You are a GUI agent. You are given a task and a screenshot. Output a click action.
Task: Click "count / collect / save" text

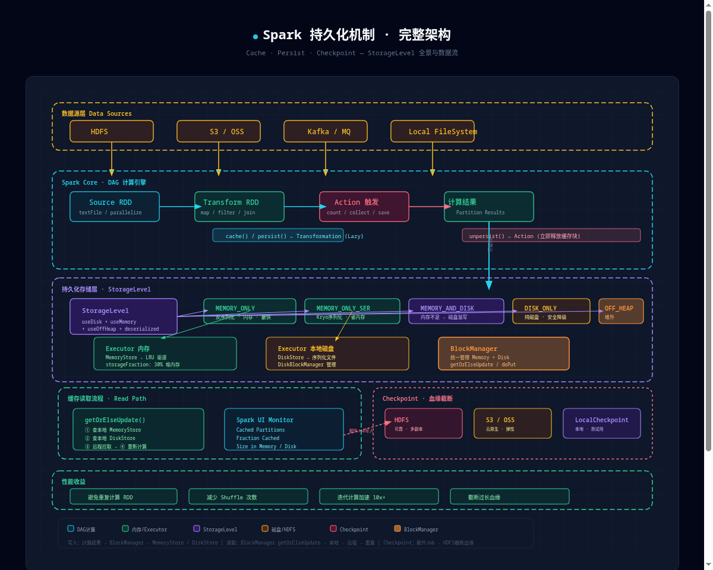358,213
